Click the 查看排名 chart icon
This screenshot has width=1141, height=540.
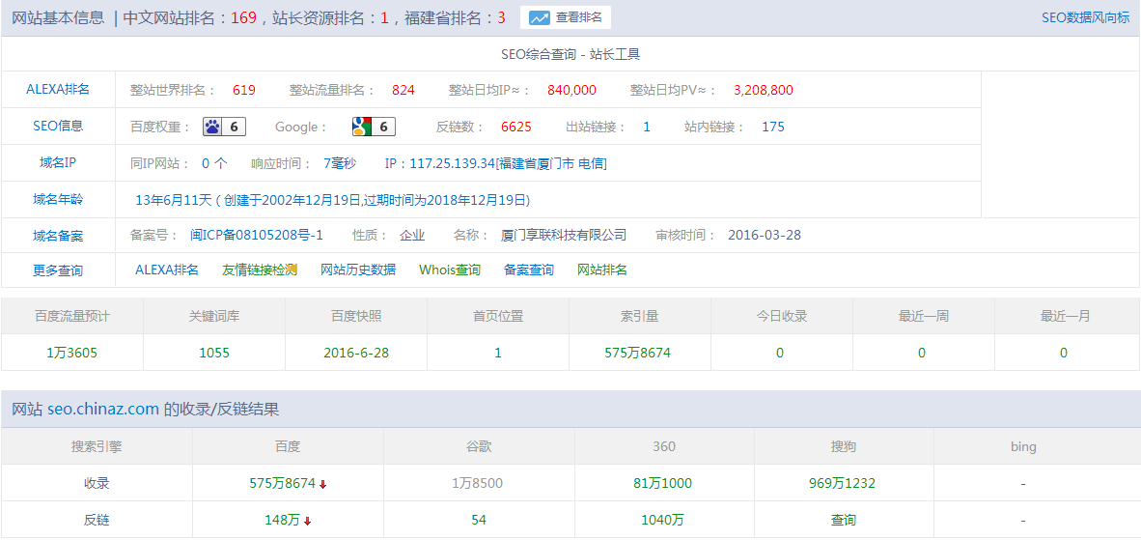[540, 18]
